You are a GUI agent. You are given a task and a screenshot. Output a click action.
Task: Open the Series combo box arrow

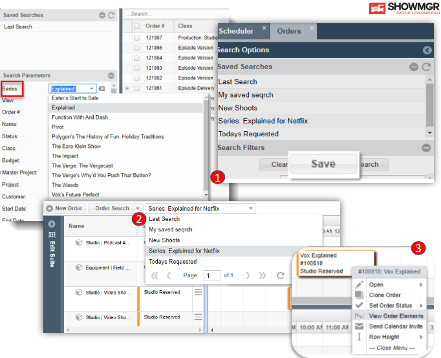pyautogui.click(x=92, y=89)
